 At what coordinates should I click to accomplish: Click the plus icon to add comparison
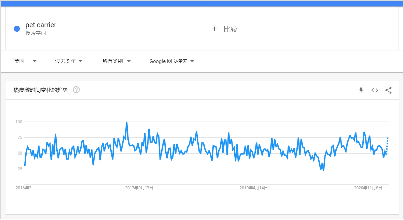click(x=214, y=29)
